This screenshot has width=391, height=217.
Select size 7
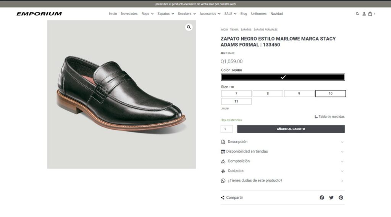point(236,93)
